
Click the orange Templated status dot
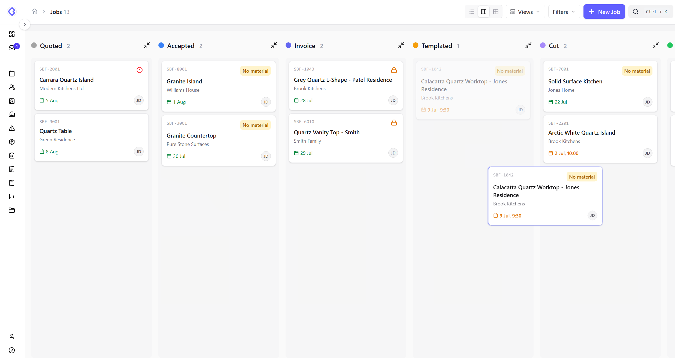point(415,45)
